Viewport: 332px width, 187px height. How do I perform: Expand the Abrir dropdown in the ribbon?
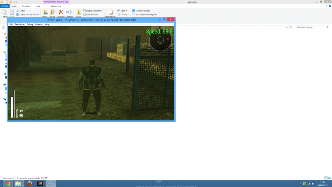[122, 11]
